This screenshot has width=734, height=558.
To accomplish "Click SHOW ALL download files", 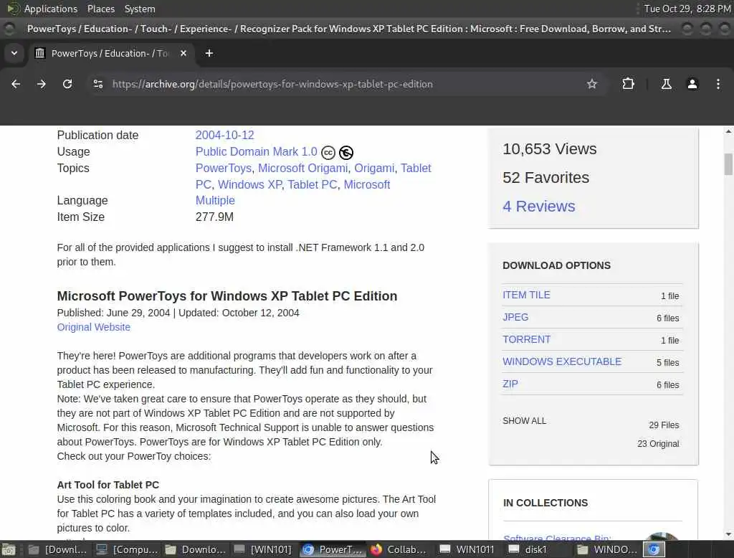I will click(524, 421).
